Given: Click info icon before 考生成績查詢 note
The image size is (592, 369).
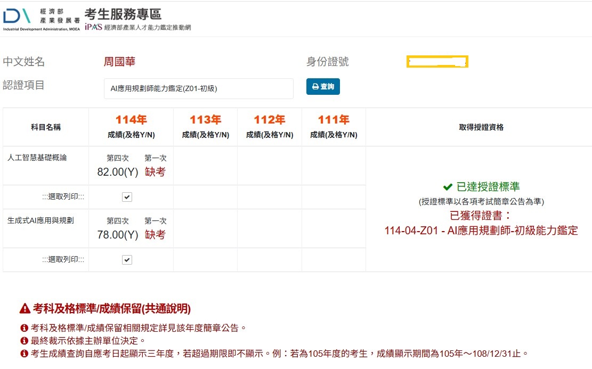Looking at the screenshot, I should [x=24, y=354].
